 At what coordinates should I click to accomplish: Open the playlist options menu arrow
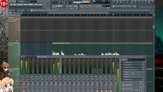[9, 10]
